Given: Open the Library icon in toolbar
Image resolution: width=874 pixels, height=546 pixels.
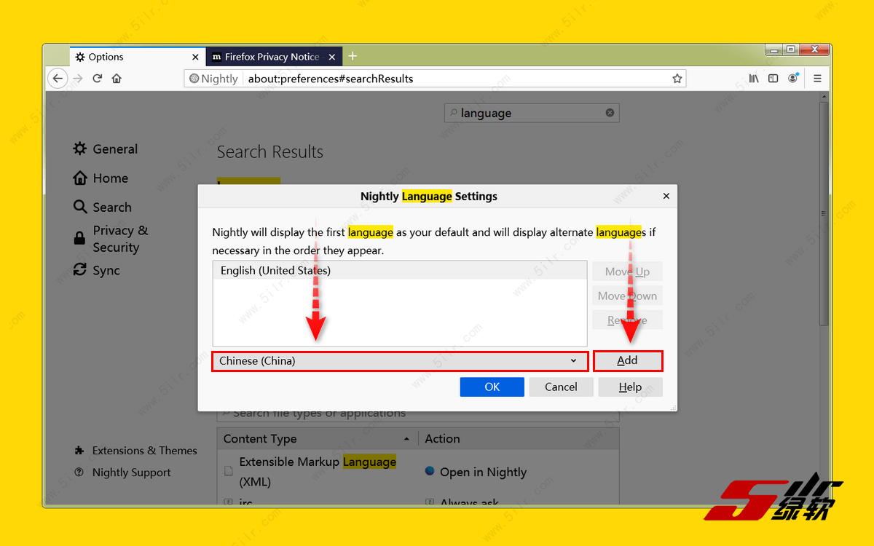Looking at the screenshot, I should (754, 79).
